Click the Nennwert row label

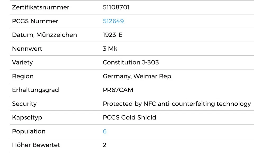click(27, 49)
